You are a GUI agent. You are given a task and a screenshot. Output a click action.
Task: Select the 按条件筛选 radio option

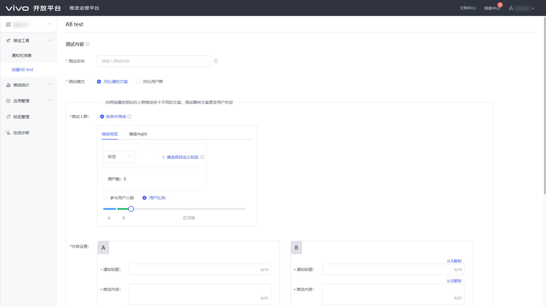113,117
